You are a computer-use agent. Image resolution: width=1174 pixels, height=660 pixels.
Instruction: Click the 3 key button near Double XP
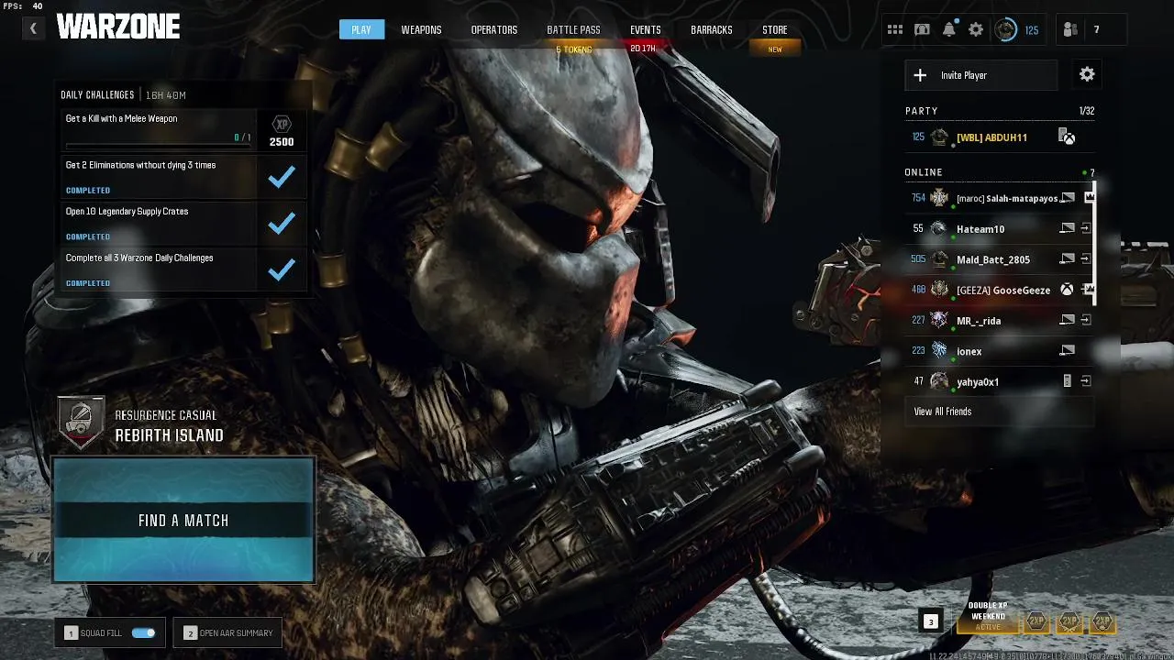[930, 622]
